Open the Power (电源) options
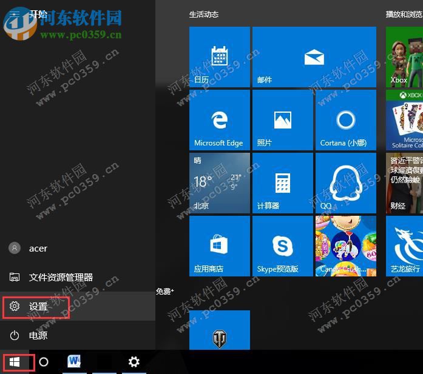This screenshot has height=374, width=423. [x=78, y=335]
